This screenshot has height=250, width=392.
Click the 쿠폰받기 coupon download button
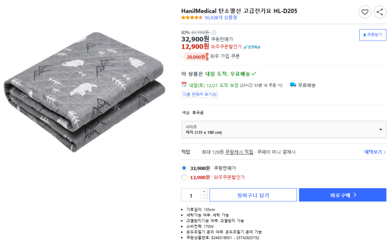pos(372,35)
